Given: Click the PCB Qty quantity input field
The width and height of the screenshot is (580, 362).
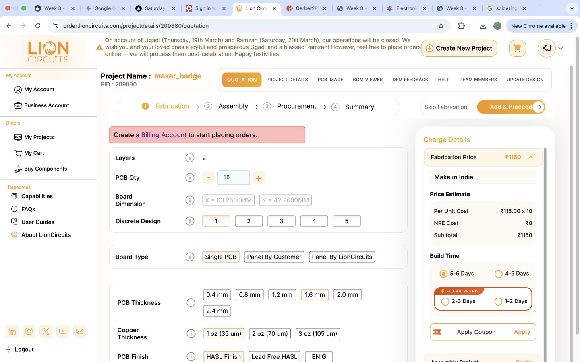Looking at the screenshot, I should pos(234,177).
